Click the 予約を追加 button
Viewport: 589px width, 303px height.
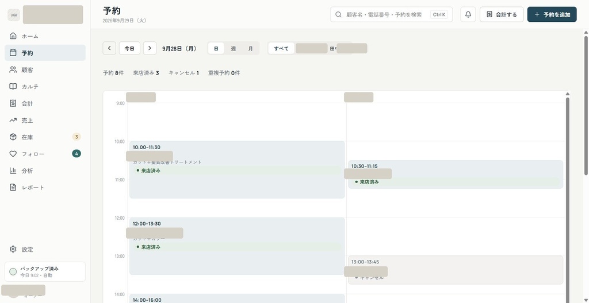(x=552, y=14)
